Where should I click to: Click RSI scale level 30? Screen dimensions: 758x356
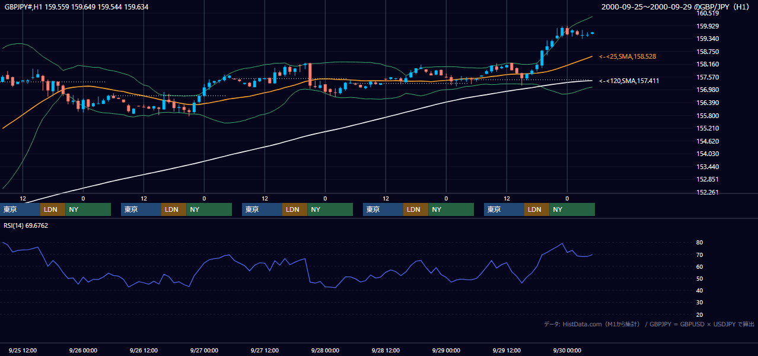[699, 303]
